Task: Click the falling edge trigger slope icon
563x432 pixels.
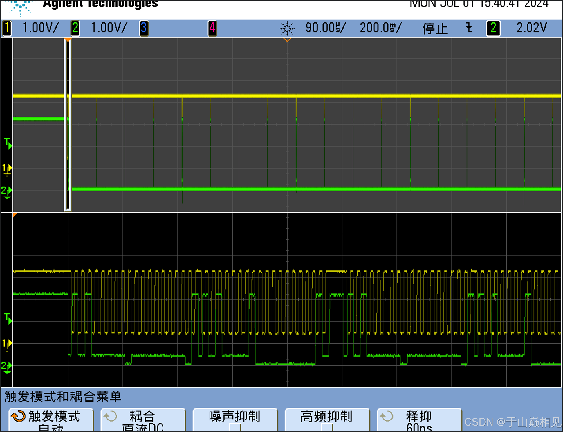Action: point(469,28)
